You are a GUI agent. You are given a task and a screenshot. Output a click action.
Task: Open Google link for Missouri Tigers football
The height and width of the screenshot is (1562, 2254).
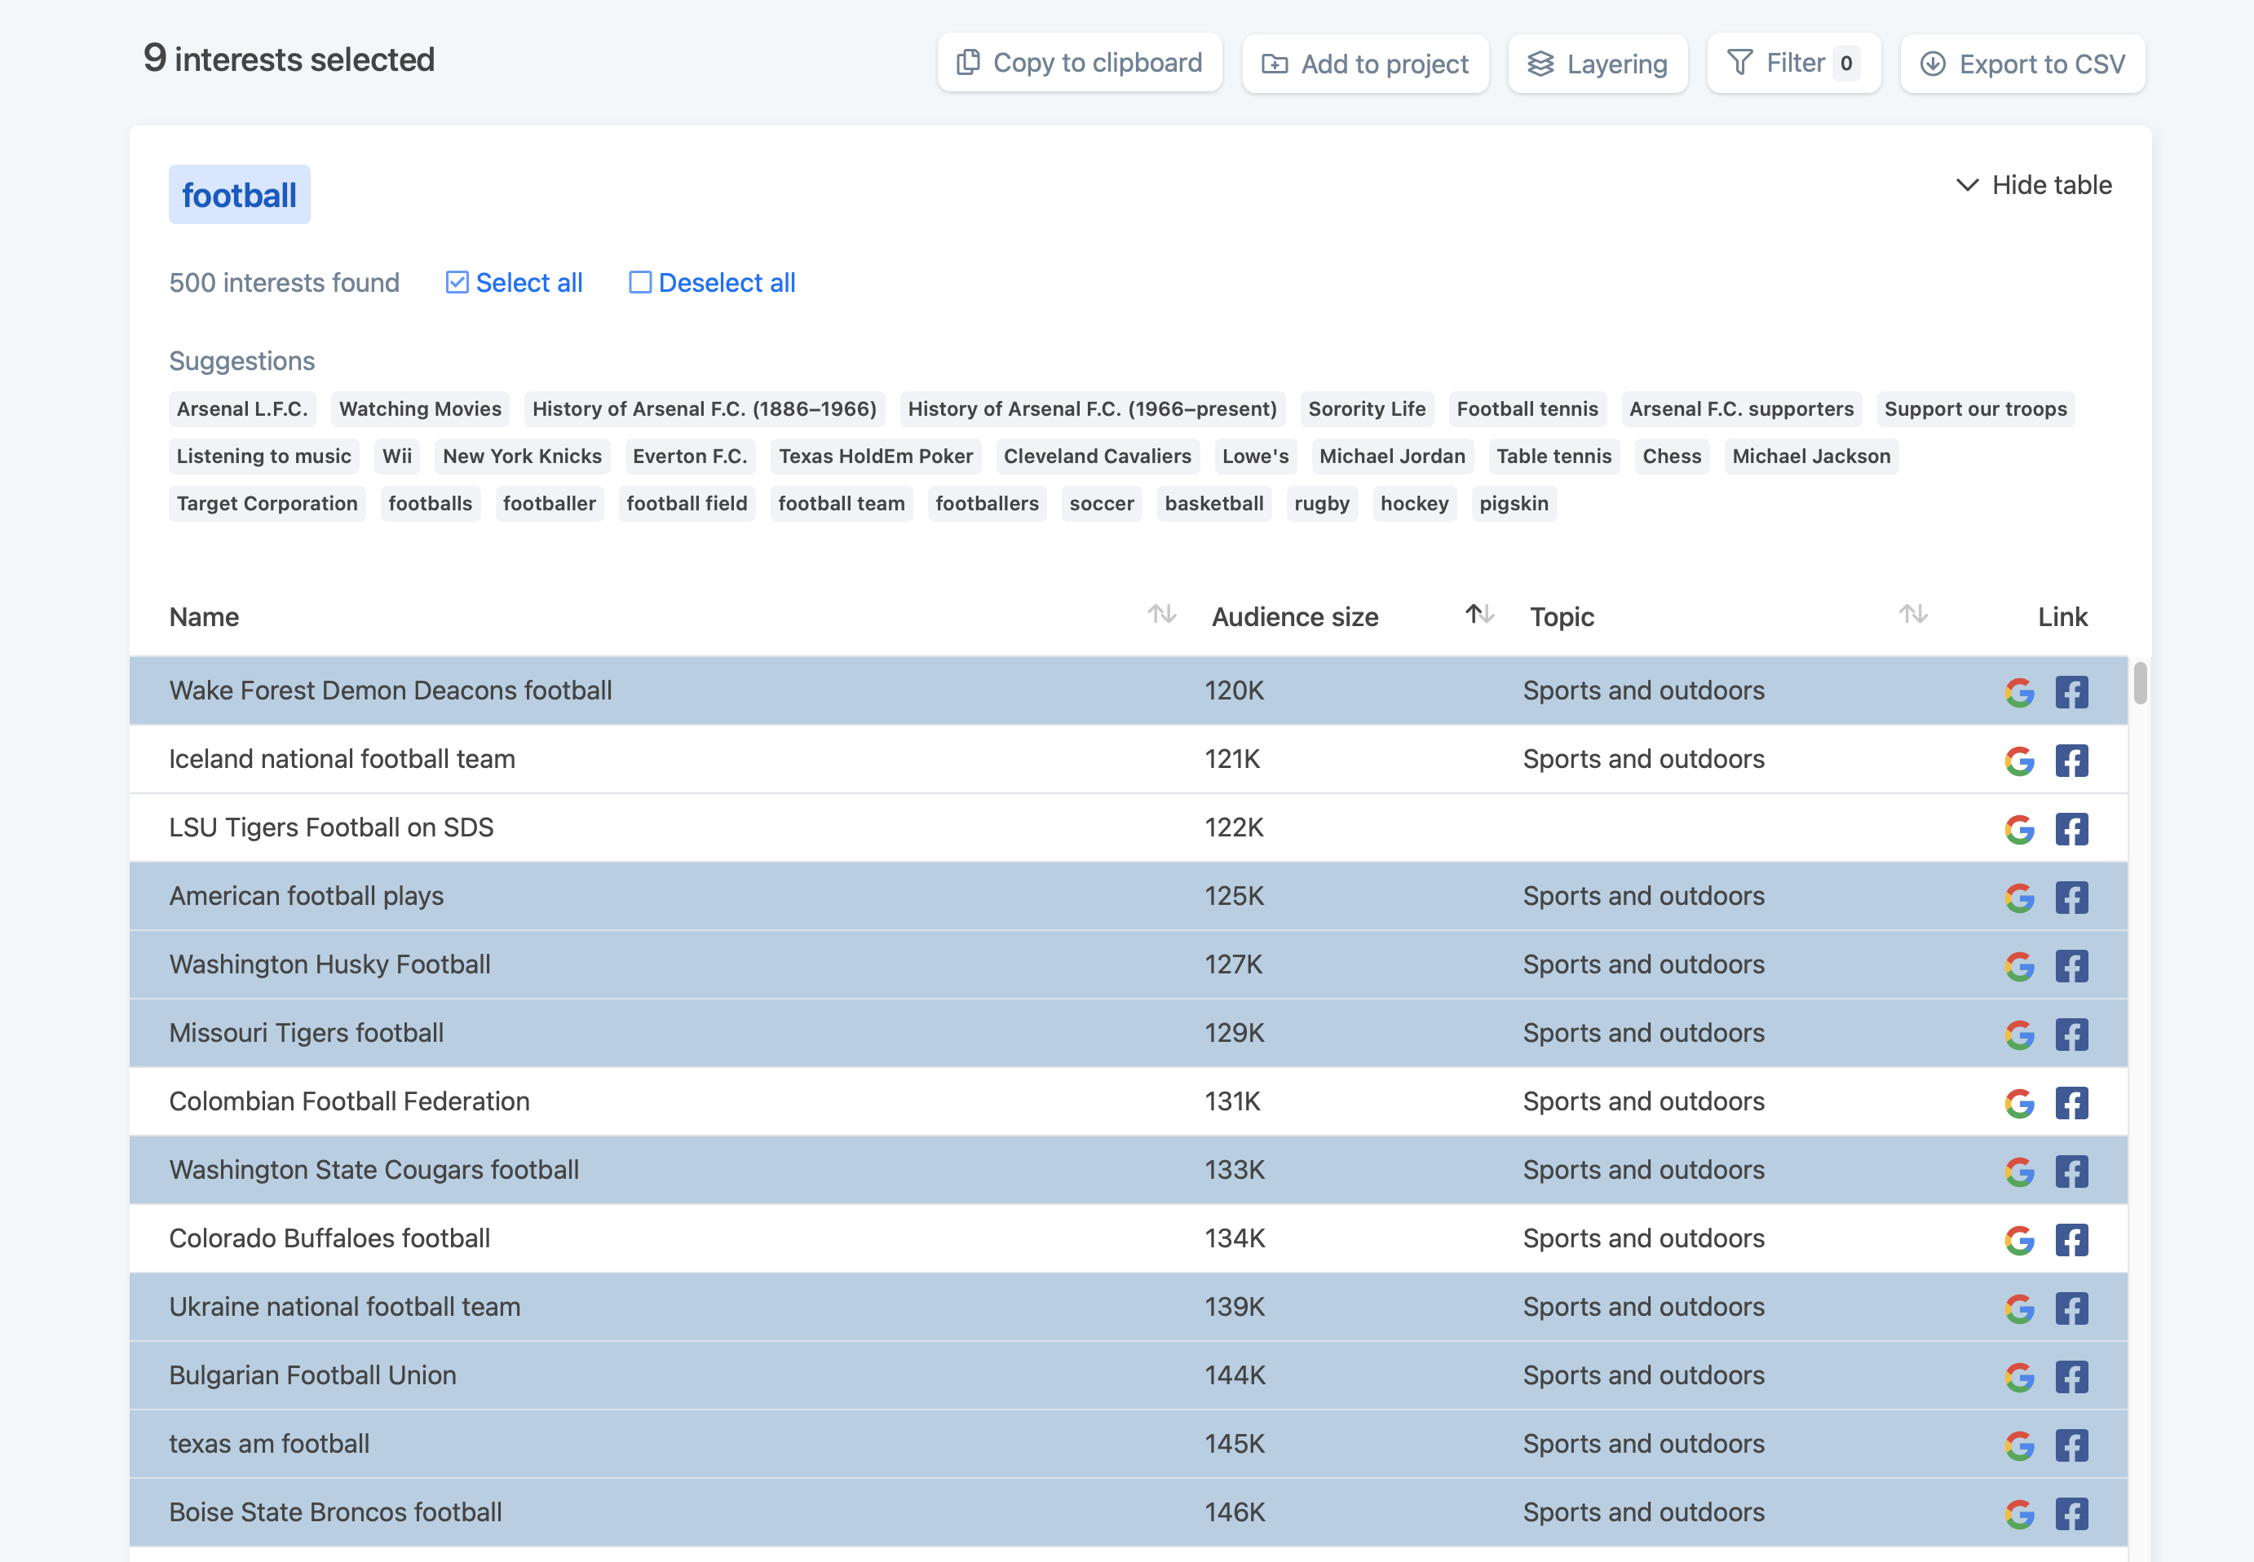coord(2018,1035)
